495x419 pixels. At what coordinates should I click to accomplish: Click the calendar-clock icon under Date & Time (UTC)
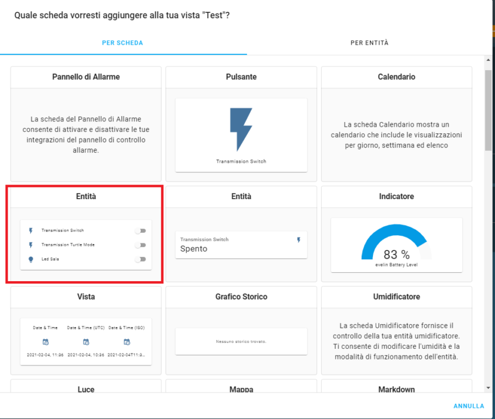coord(86,342)
